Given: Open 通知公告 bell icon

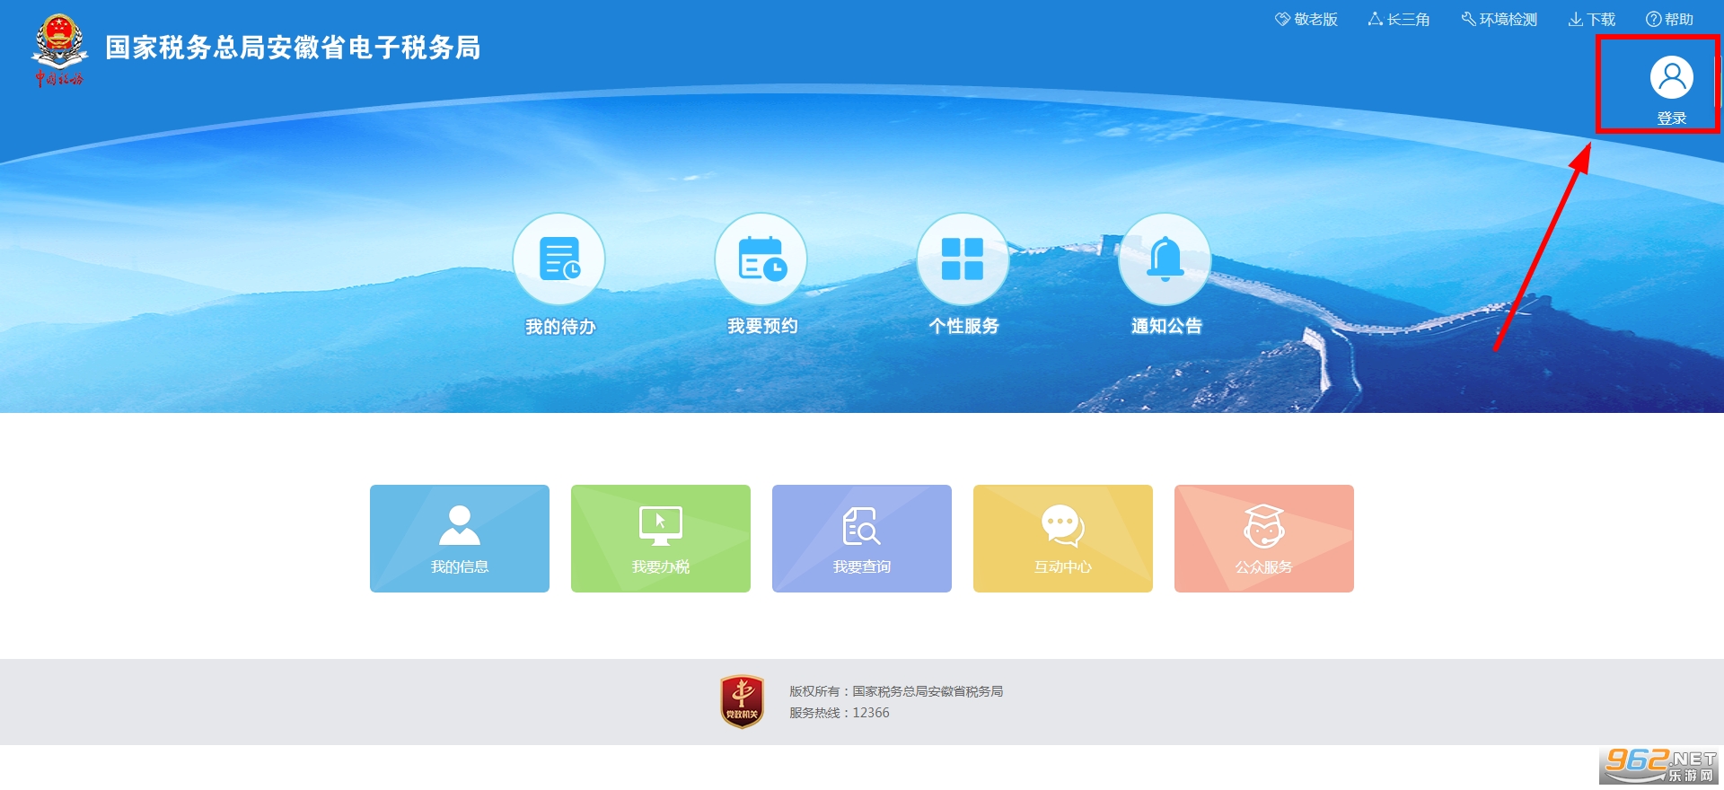Looking at the screenshot, I should coord(1165,259).
